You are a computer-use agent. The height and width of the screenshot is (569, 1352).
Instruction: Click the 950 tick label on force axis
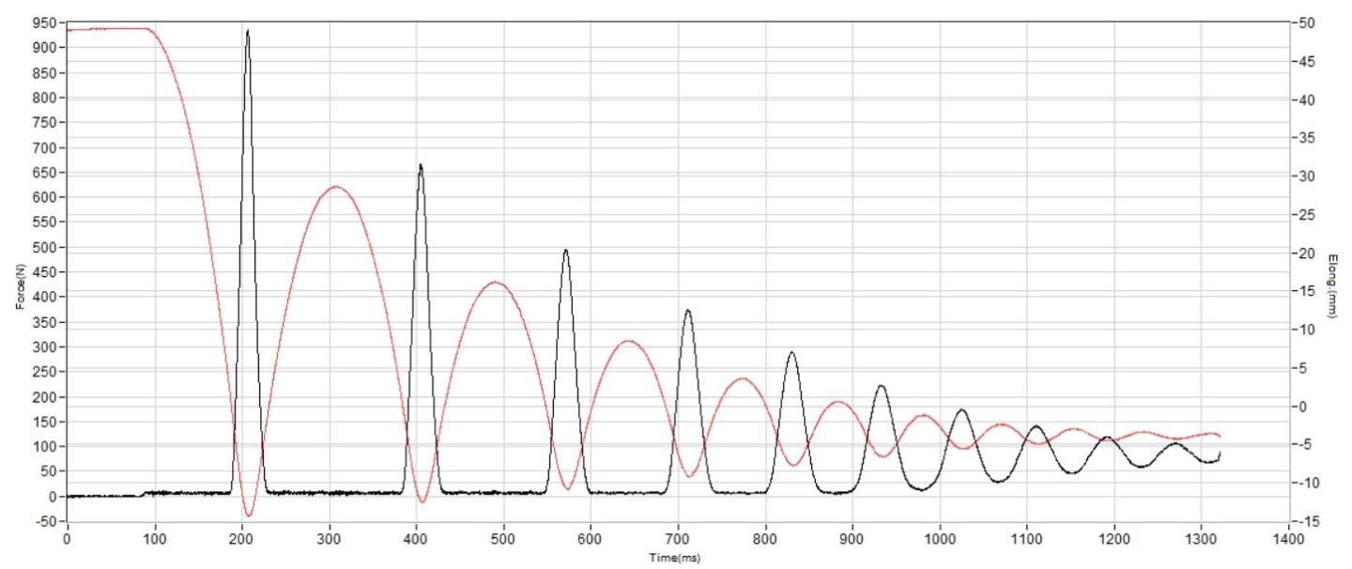(44, 23)
